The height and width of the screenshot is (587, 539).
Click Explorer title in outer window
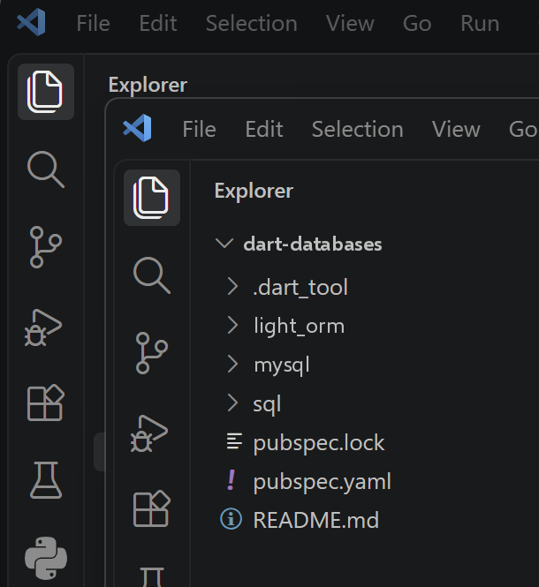[x=148, y=86]
